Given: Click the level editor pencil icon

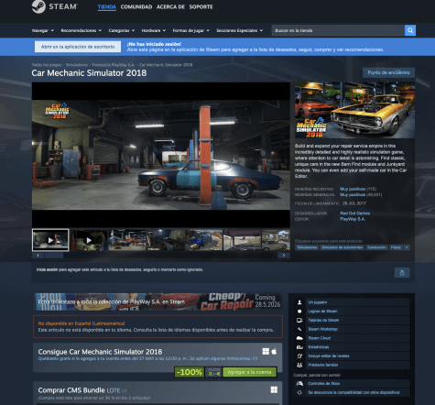Looking at the screenshot, I should pyautogui.click(x=299, y=356).
